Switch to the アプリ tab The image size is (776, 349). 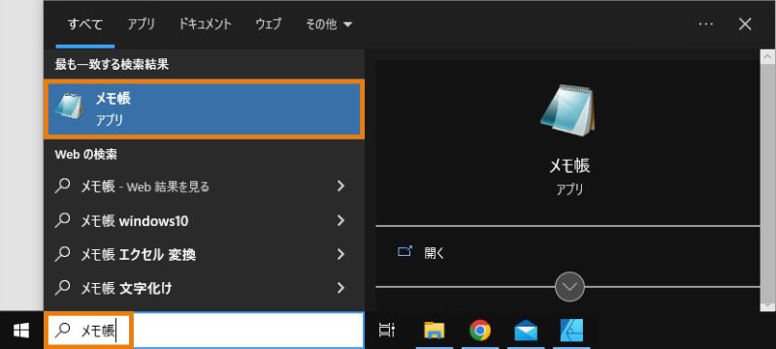click(x=141, y=24)
